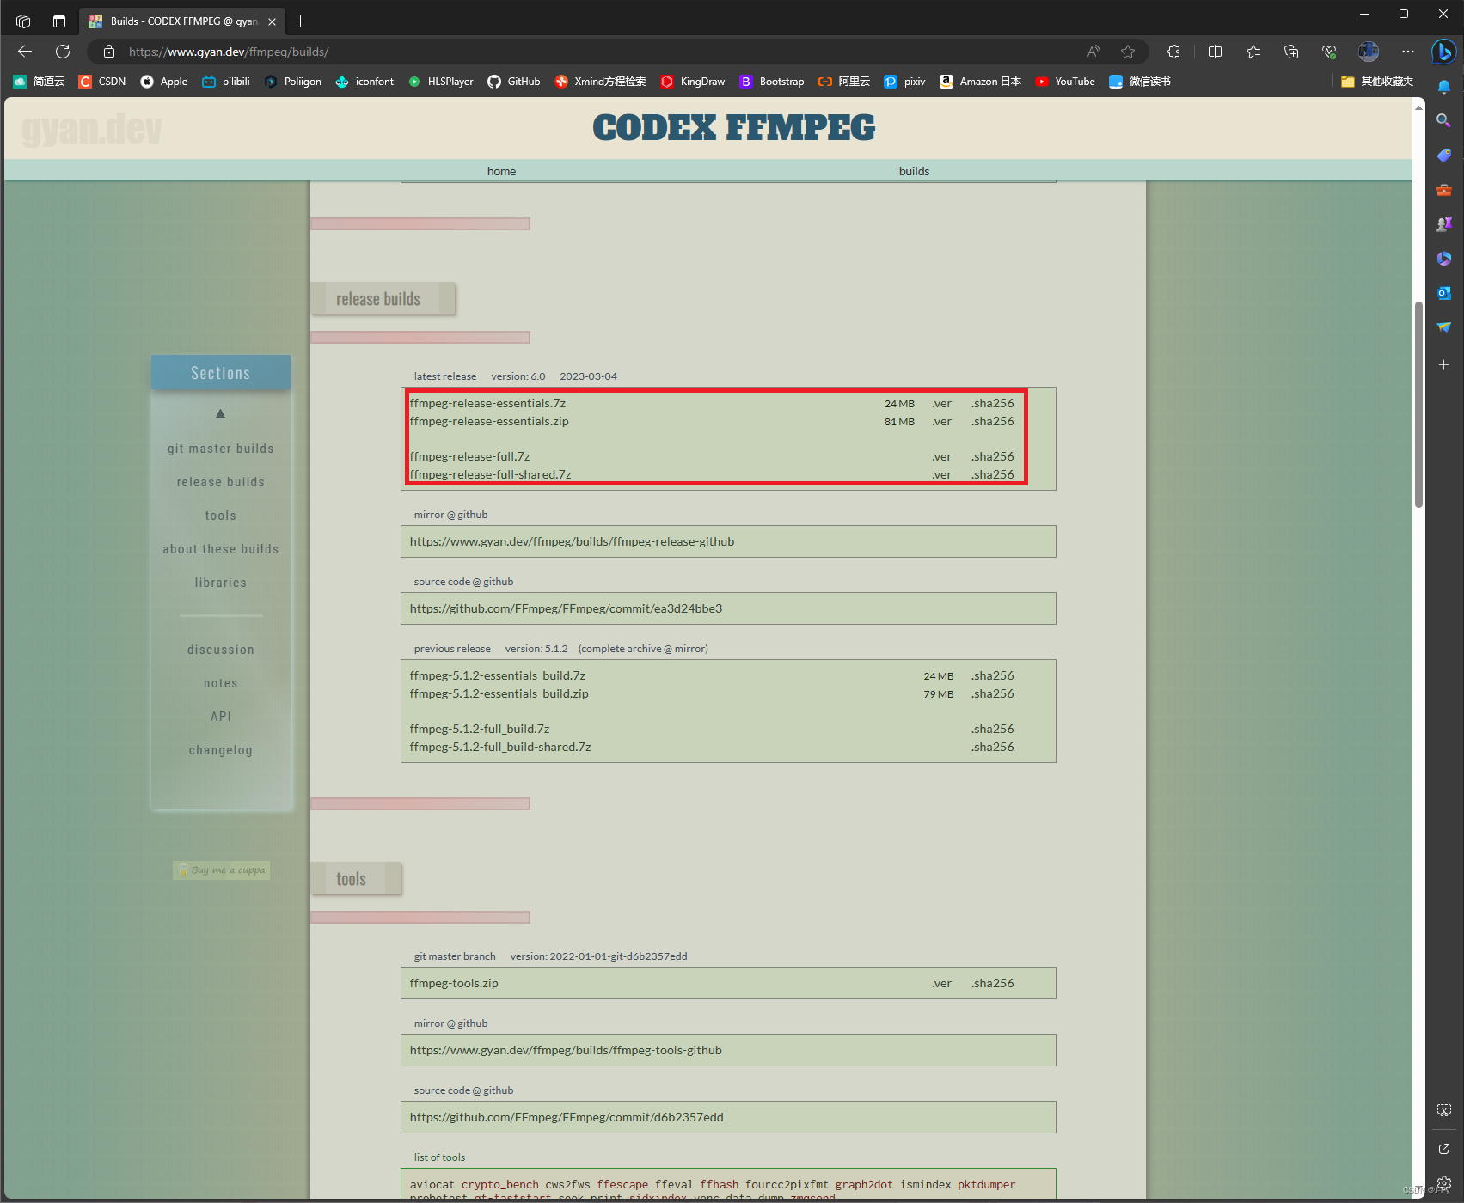Open browser settings and more menu
This screenshot has height=1203, width=1464.
click(1407, 52)
